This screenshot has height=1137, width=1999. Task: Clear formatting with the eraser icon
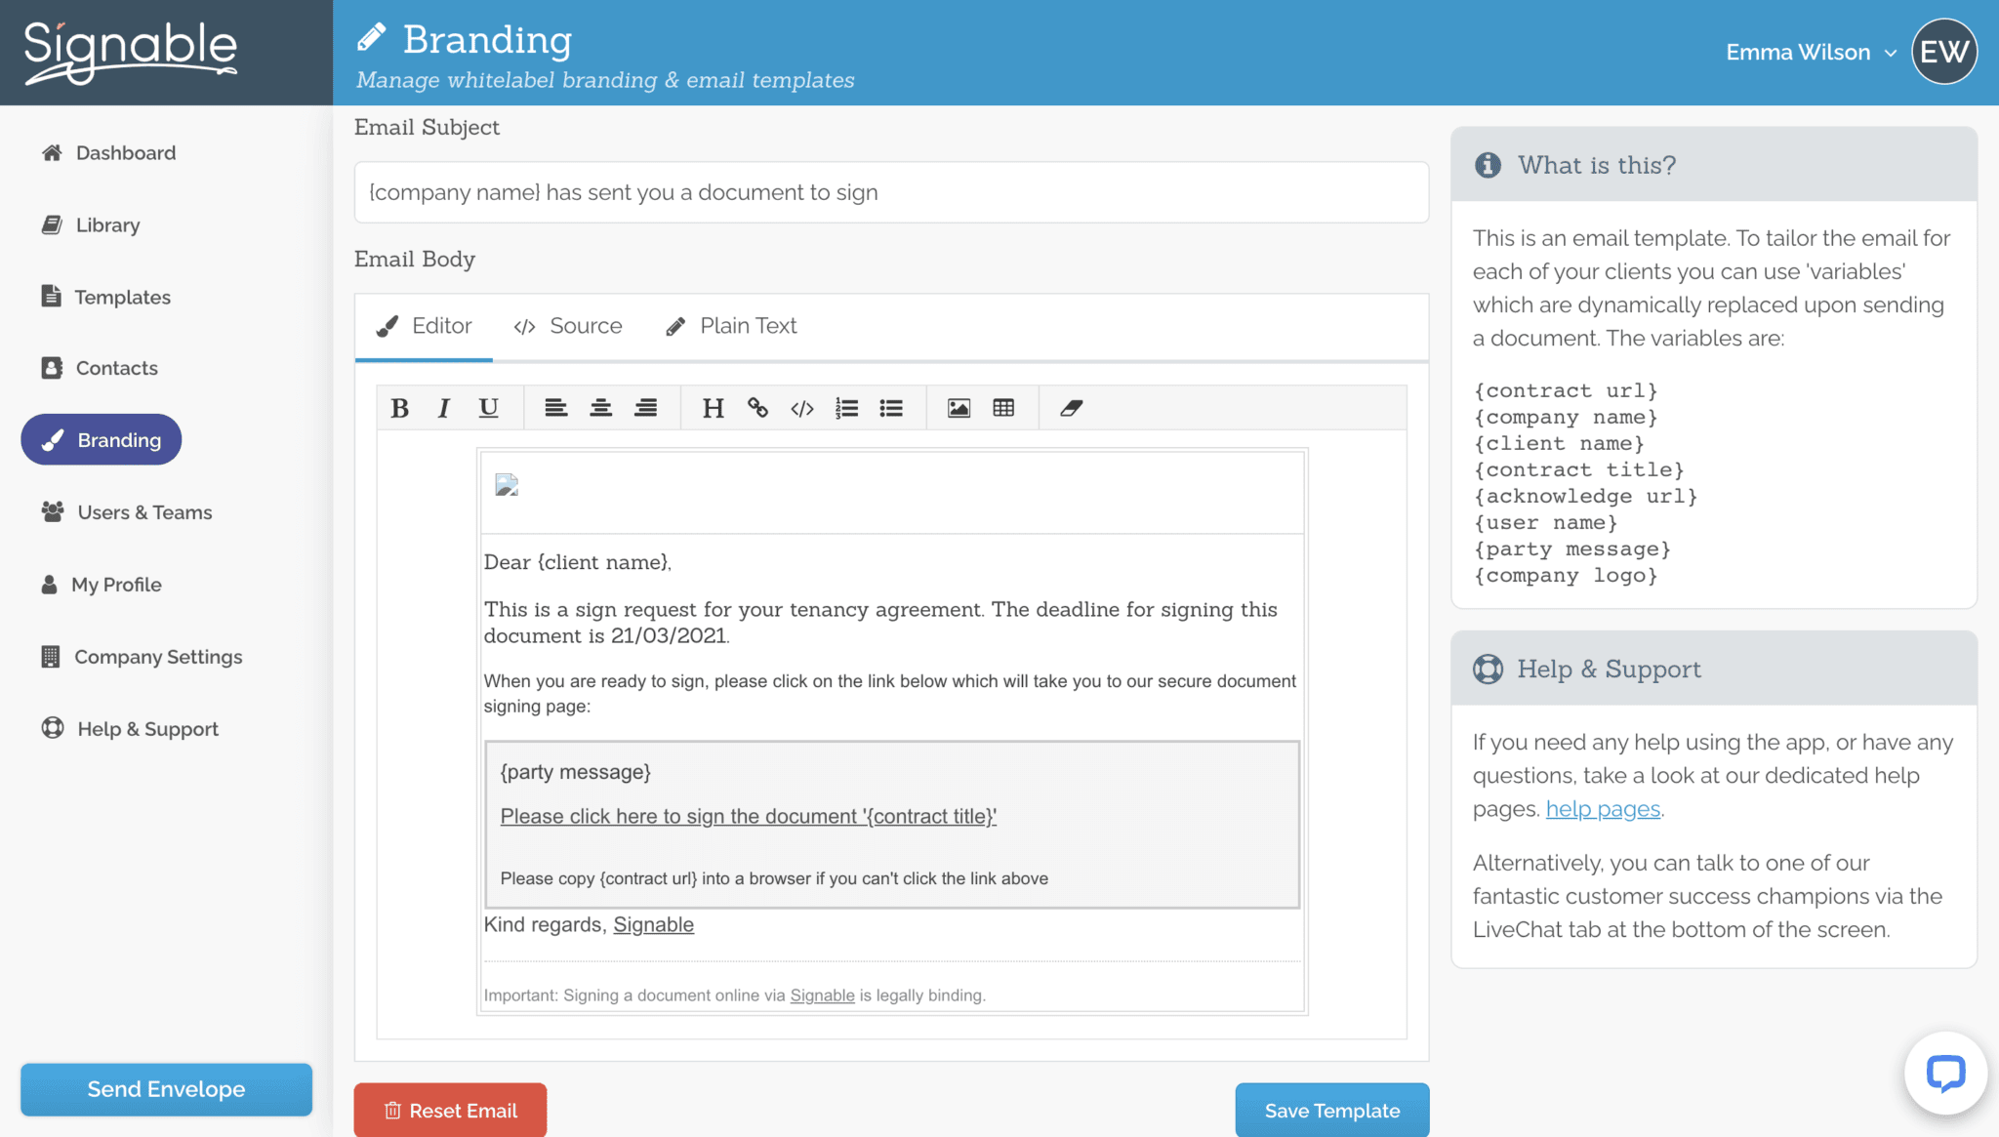[1071, 408]
